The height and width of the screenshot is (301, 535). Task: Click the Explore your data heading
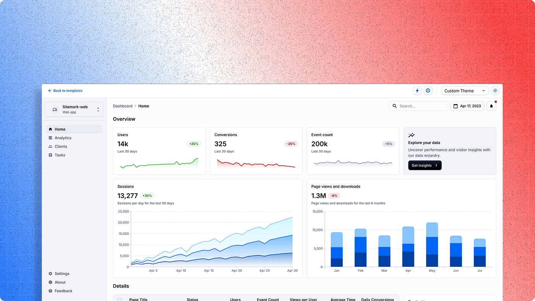[424, 143]
